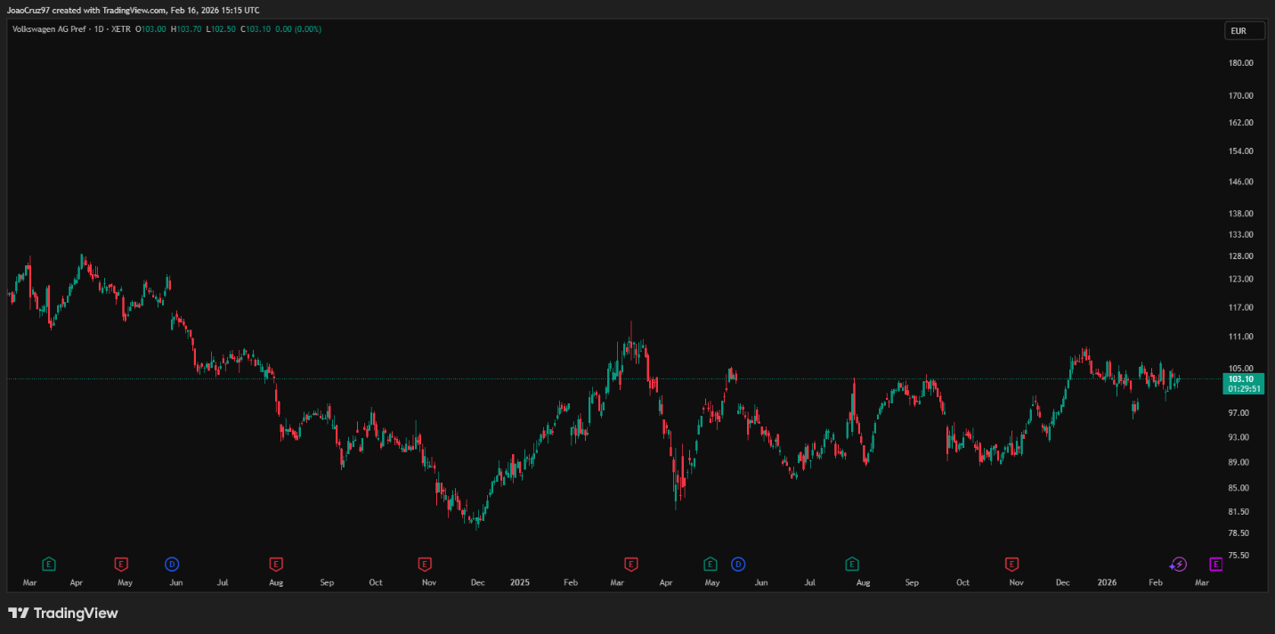Open the red earnings marker near November 2025
This screenshot has width=1275, height=634.
pos(1011,564)
